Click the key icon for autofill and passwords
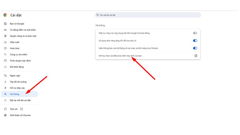This screenshot has width=240, height=135. point(5,30)
